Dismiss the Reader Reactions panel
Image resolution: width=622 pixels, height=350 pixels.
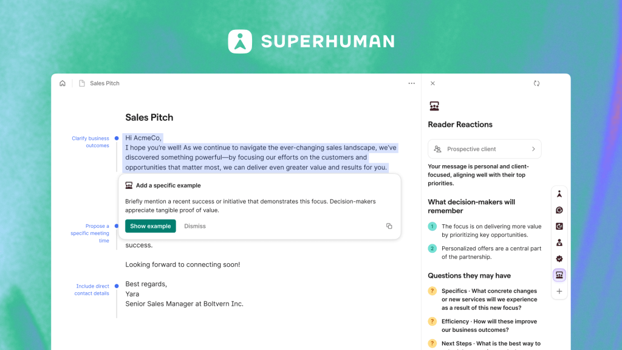[x=432, y=83]
